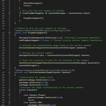106x106 pixels.
Task: Click dialogueTextField.text on line 81
Action: (31, 55)
